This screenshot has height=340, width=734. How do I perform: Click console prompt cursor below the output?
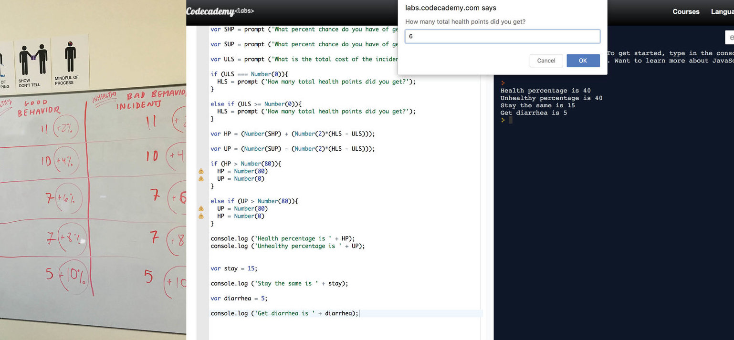click(510, 120)
